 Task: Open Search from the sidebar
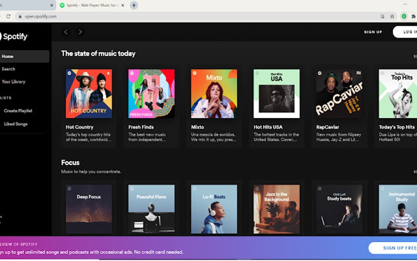(8, 69)
